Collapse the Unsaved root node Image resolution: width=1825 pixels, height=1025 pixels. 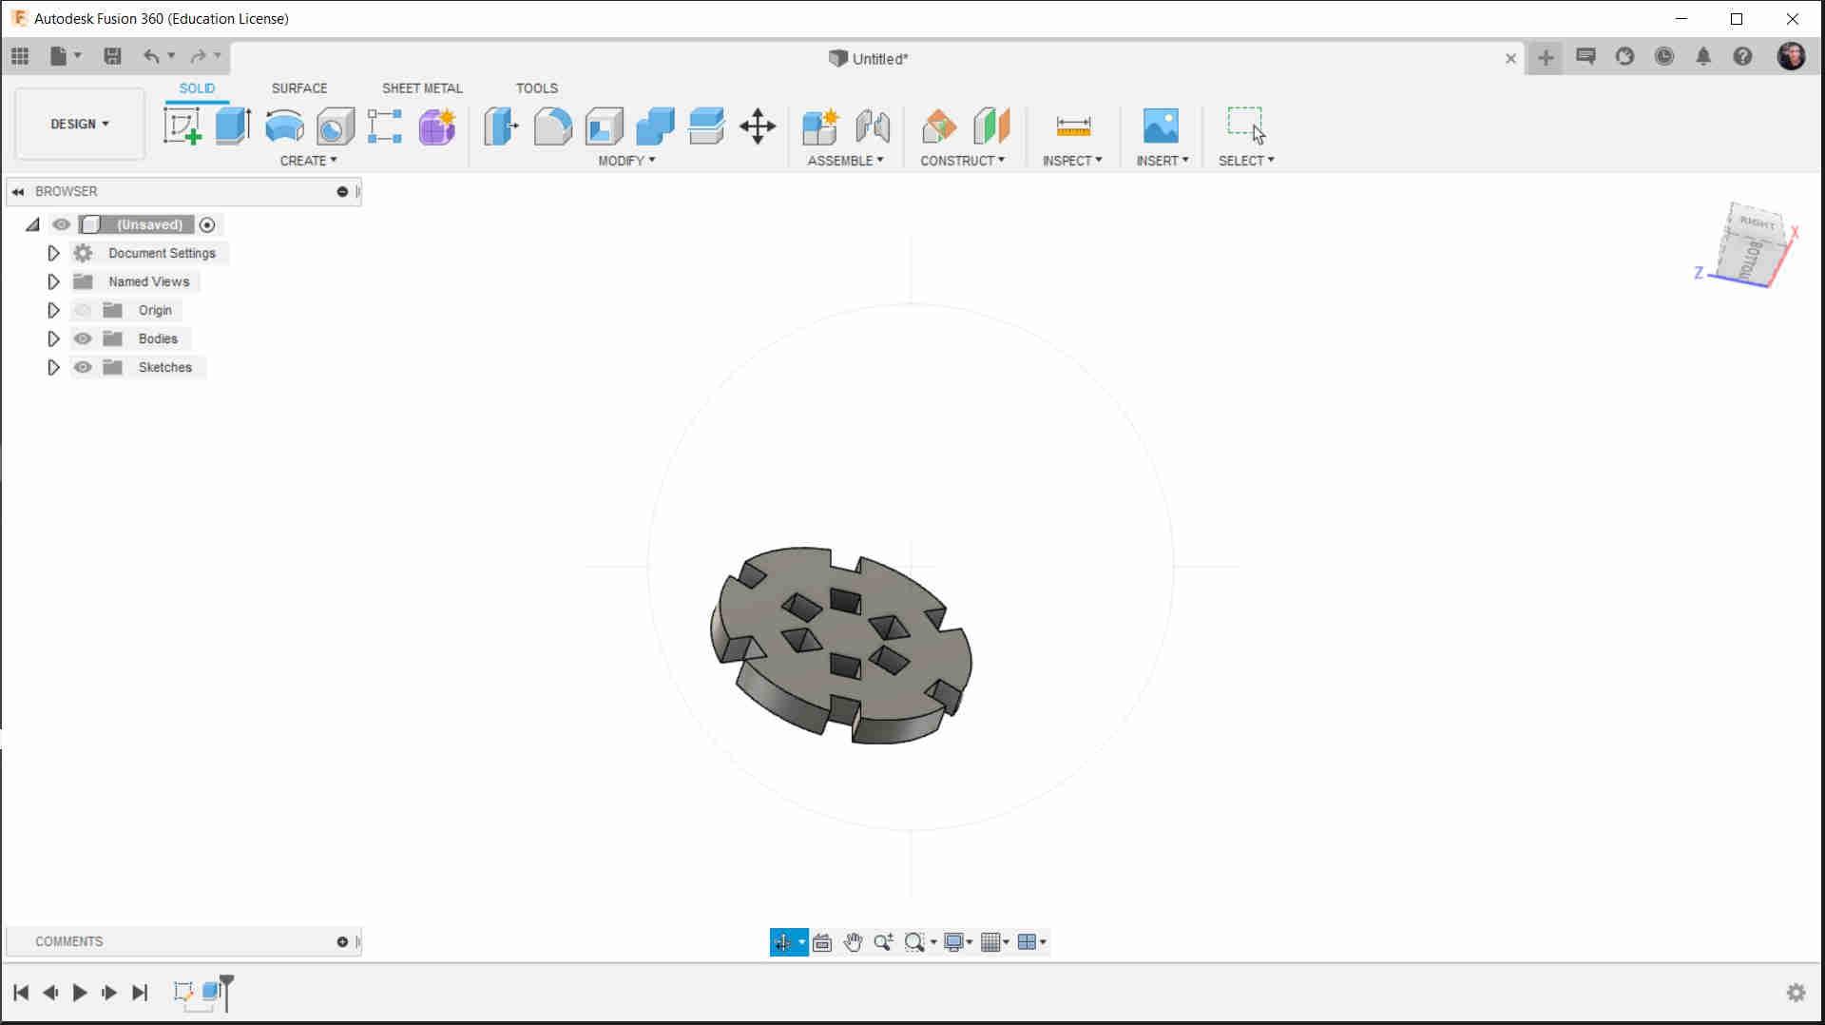pos(32,224)
